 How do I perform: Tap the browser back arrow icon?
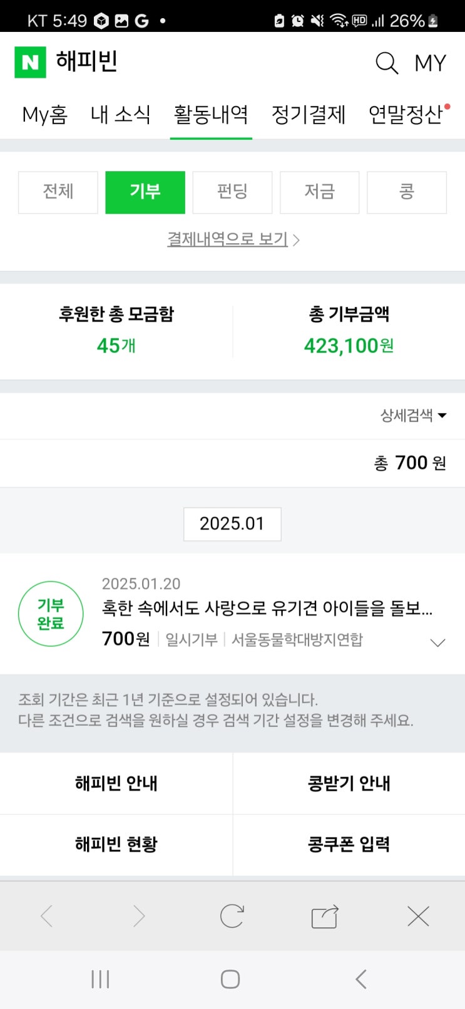tap(47, 916)
